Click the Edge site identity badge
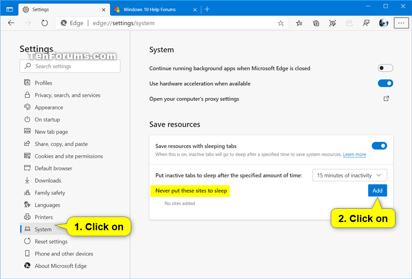The height and width of the screenshot is (279, 412). click(72, 23)
